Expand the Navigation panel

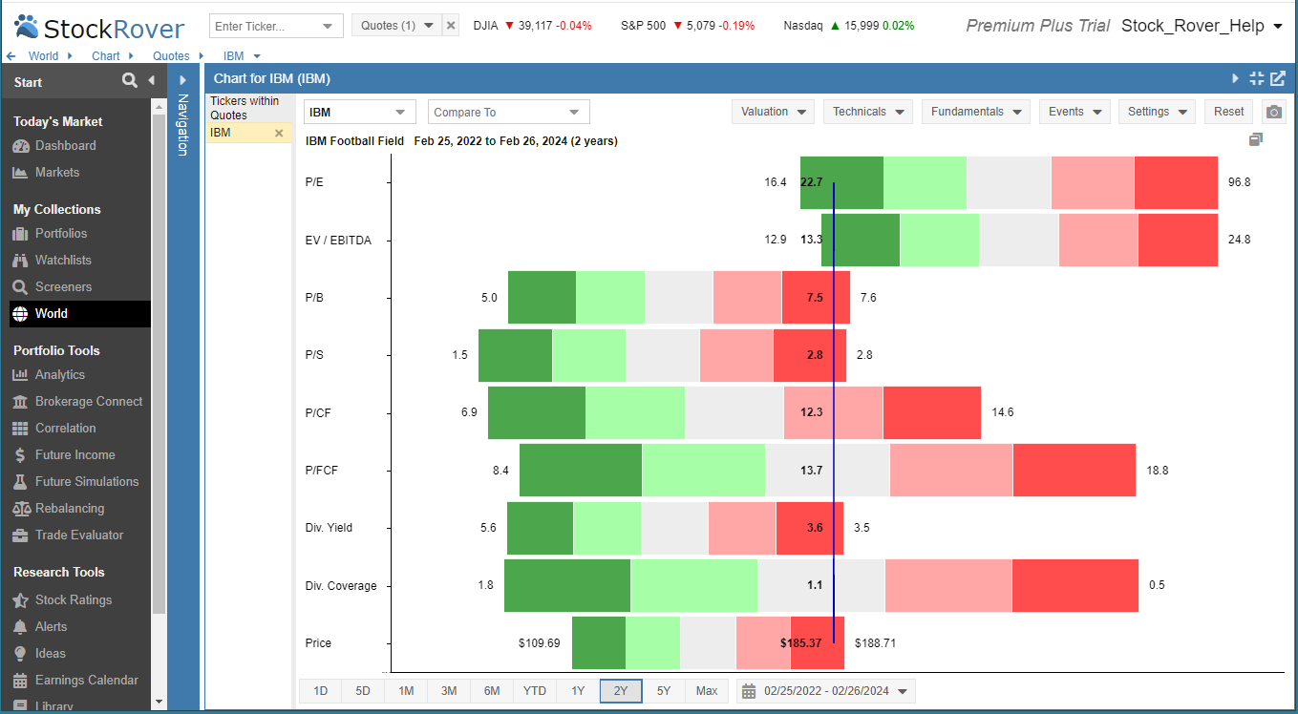183,80
